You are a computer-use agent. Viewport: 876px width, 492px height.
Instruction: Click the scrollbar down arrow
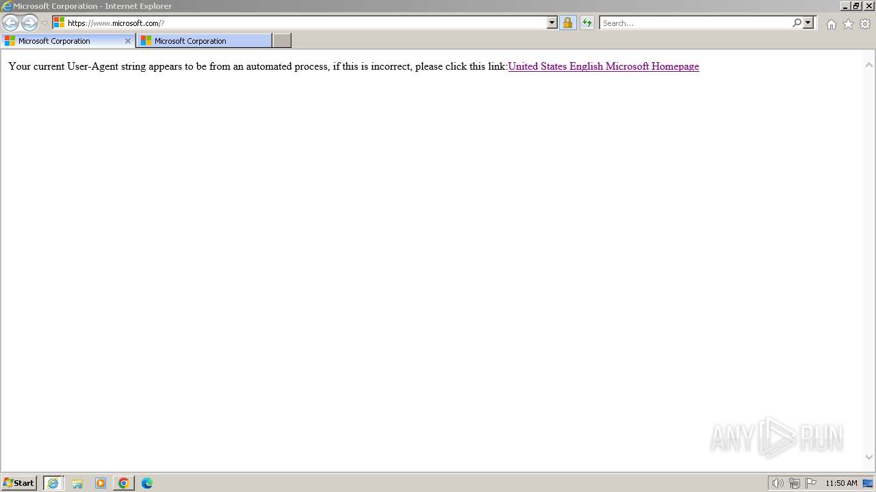click(869, 457)
